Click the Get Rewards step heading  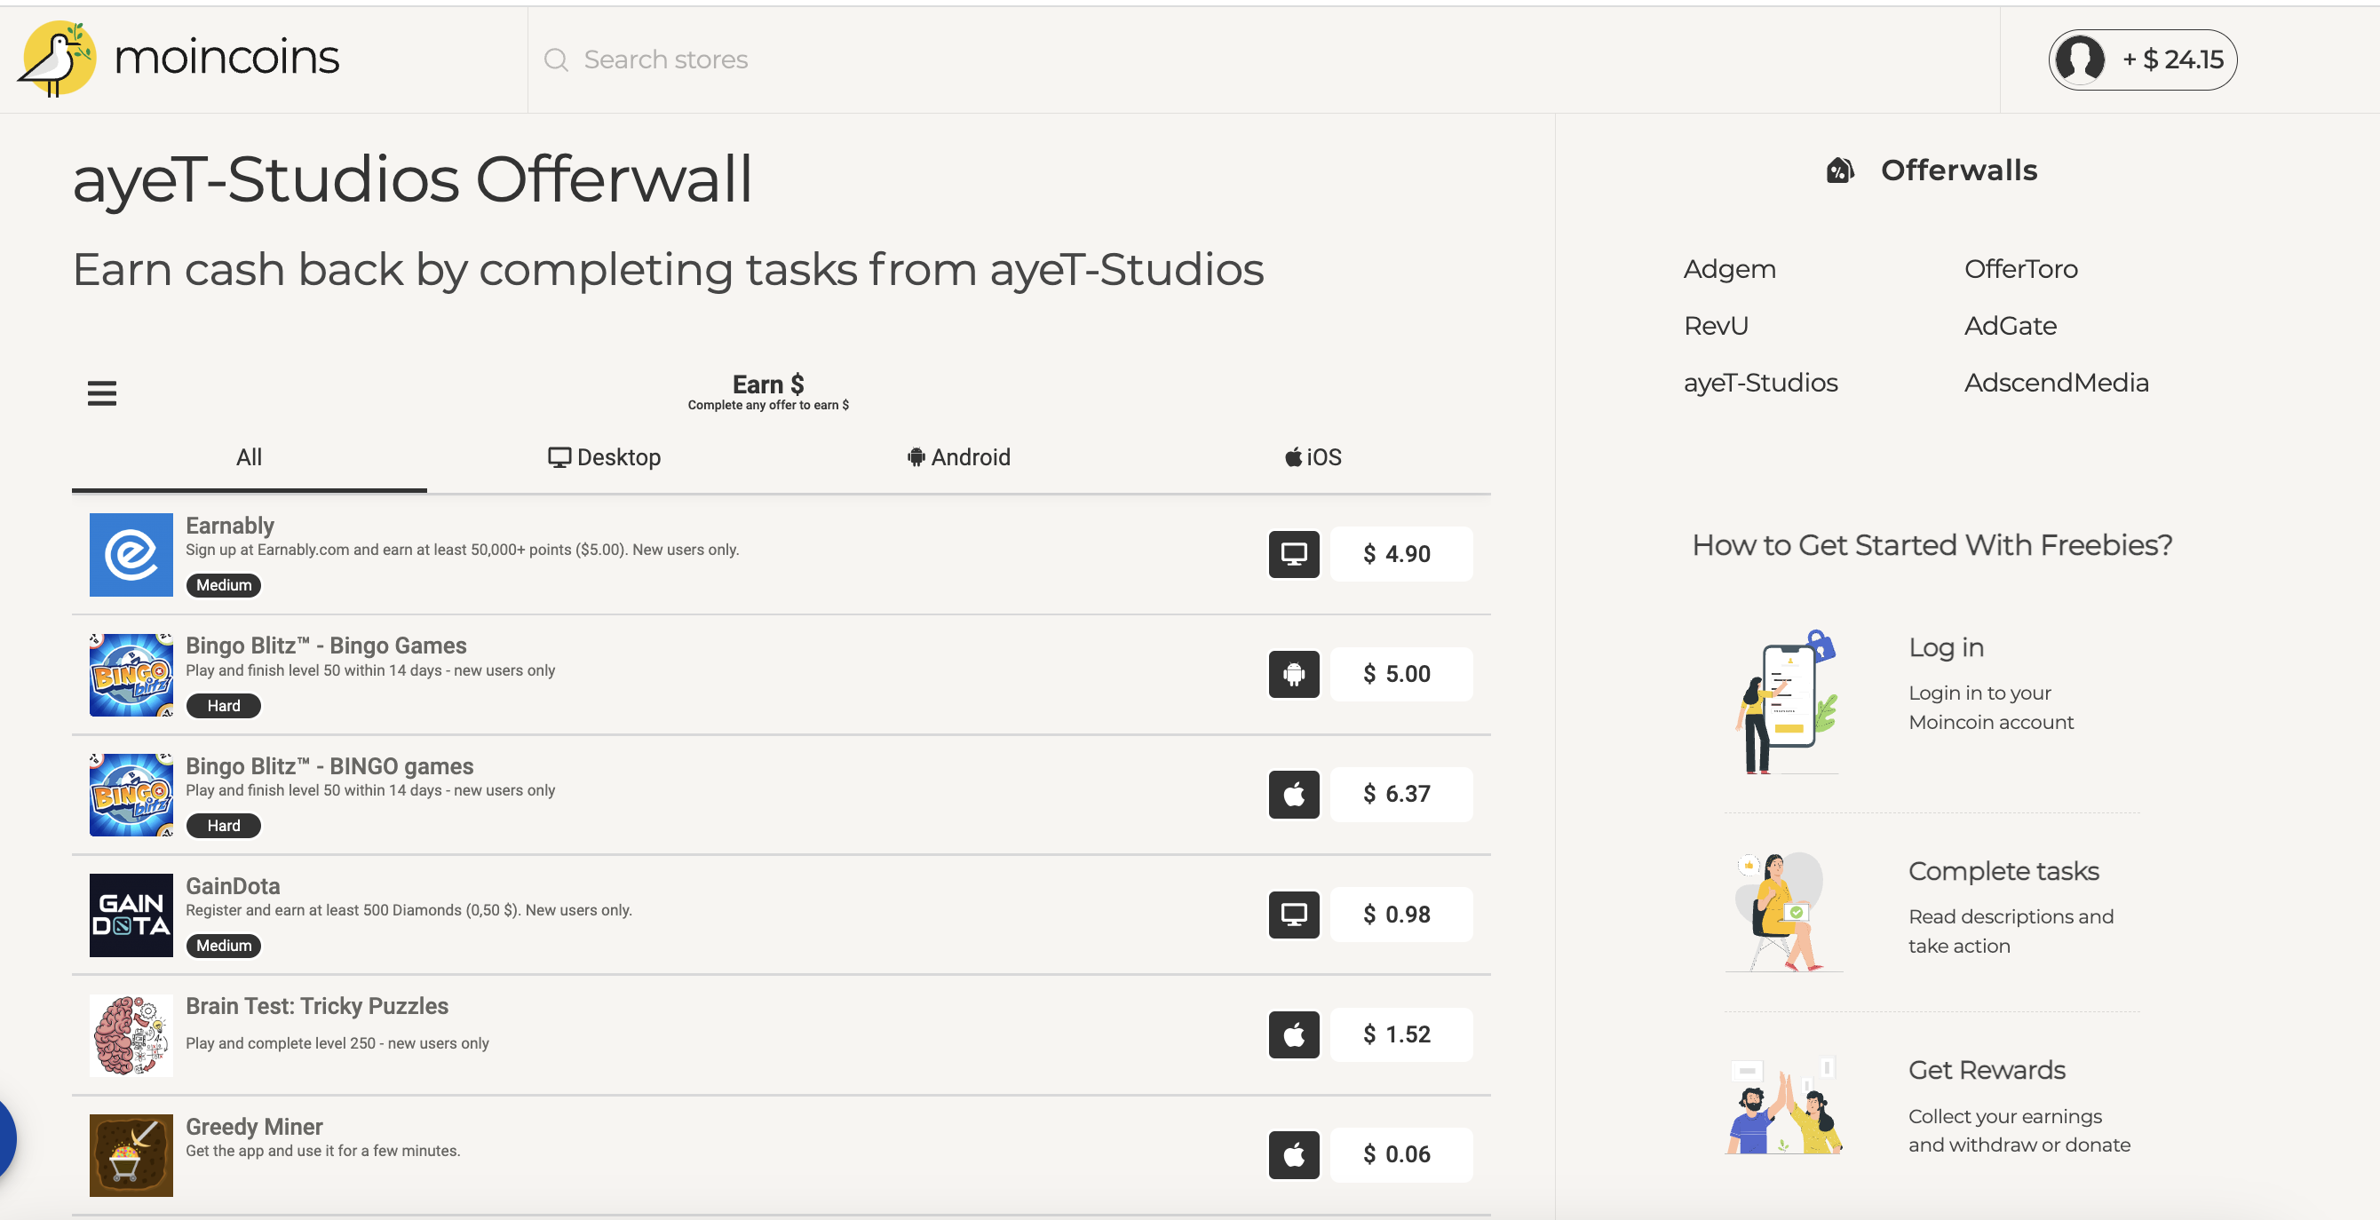tap(1987, 1071)
